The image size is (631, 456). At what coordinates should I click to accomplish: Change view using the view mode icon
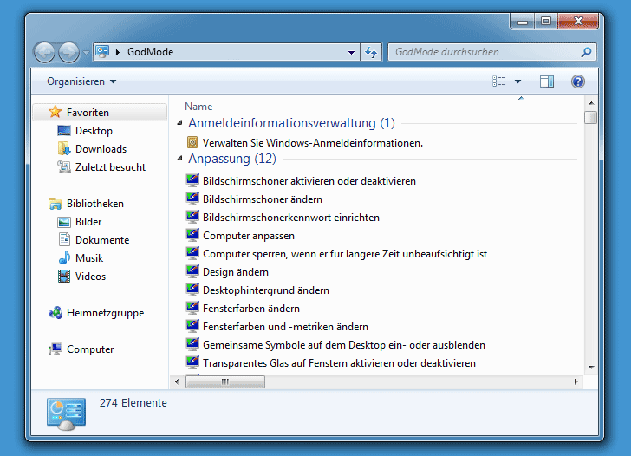coord(499,81)
